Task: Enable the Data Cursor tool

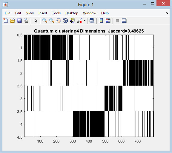Action: point(72,21)
